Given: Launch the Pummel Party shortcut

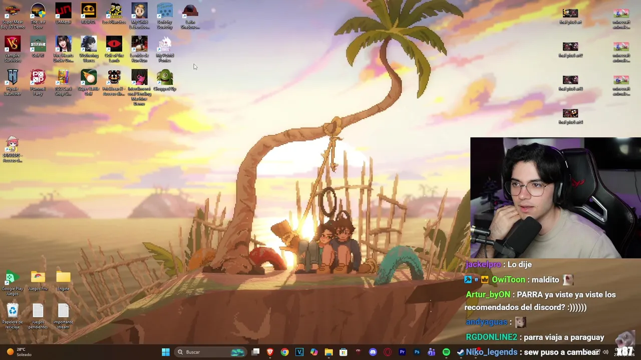Looking at the screenshot, I should (38, 83).
